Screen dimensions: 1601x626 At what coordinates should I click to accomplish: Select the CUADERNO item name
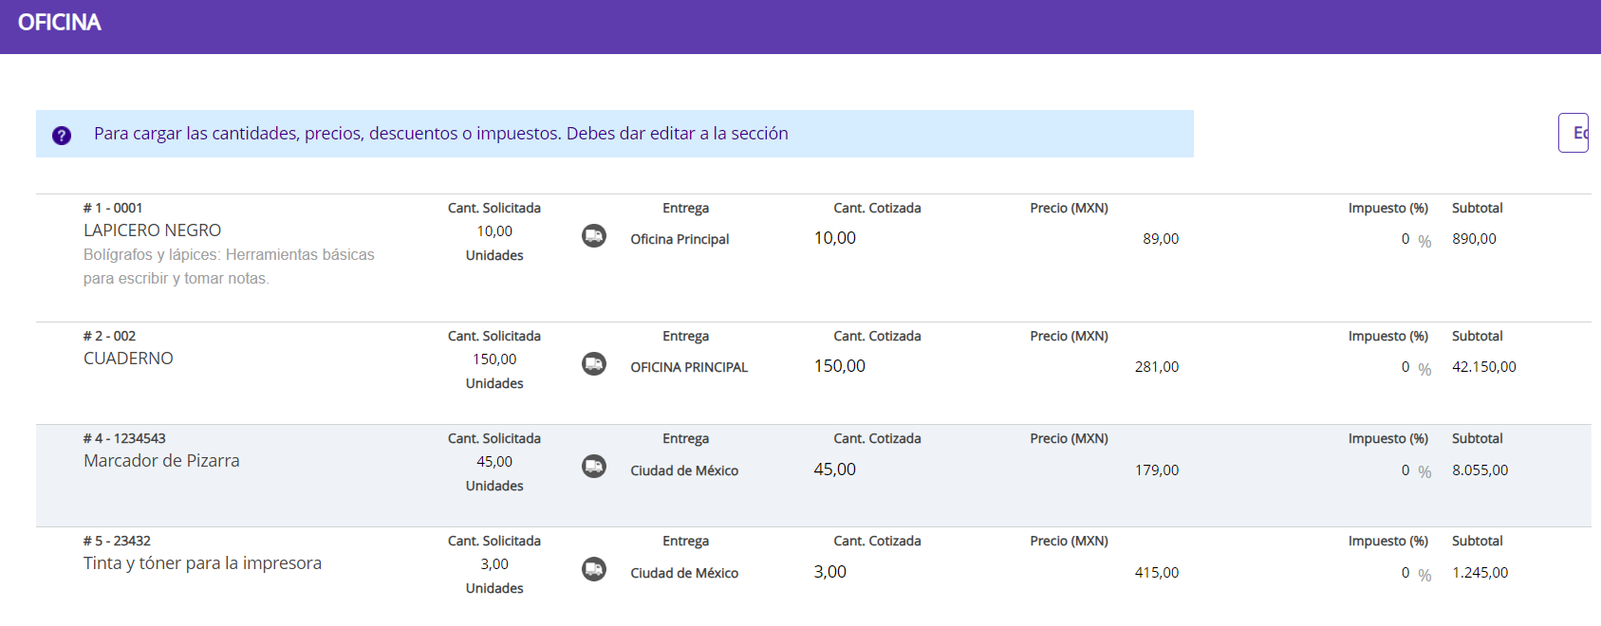point(128,359)
